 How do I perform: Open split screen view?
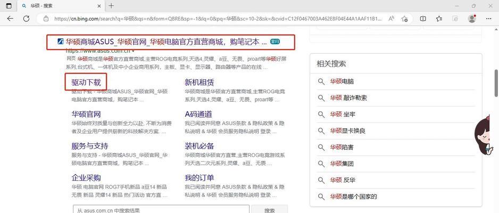(423, 19)
